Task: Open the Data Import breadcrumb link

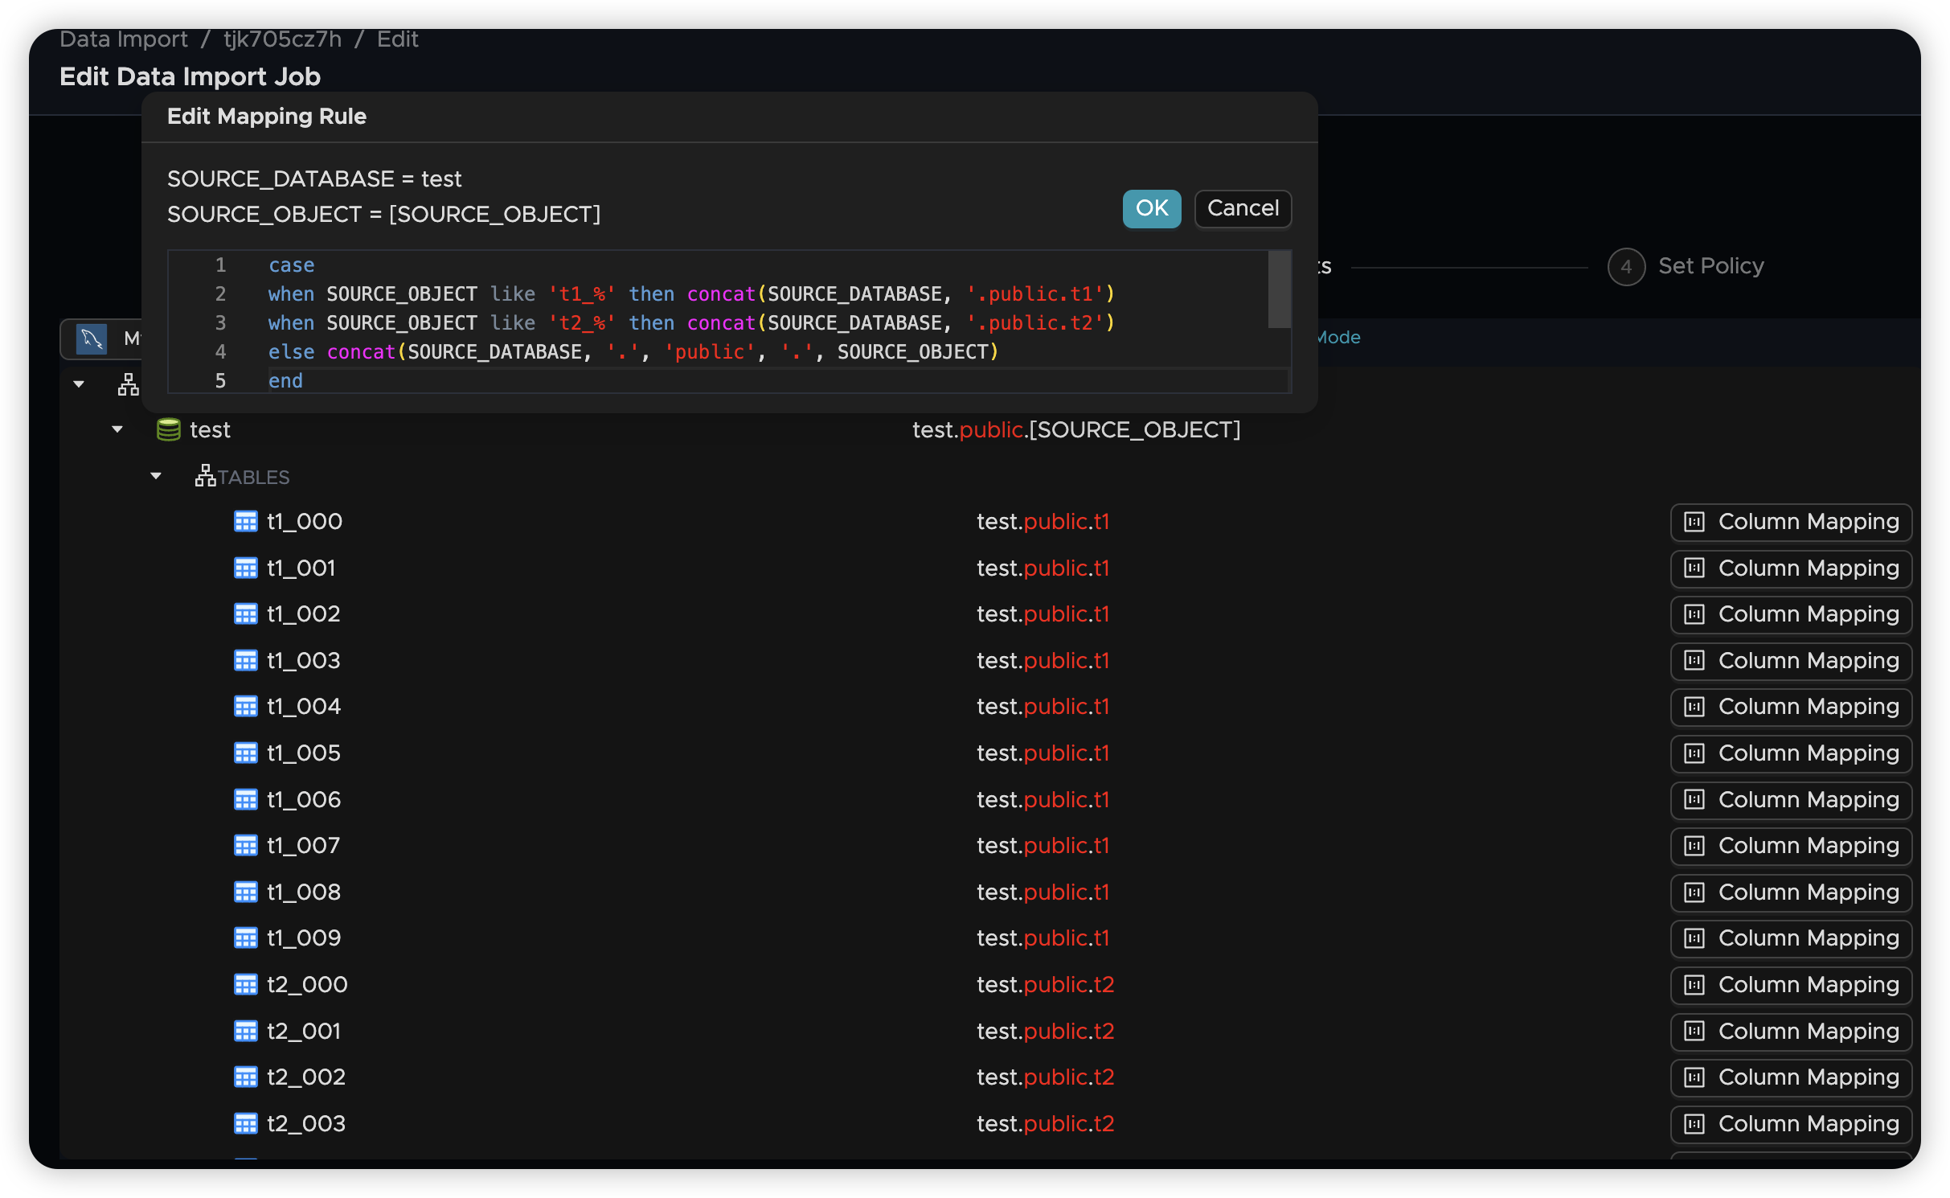Action: (x=123, y=39)
